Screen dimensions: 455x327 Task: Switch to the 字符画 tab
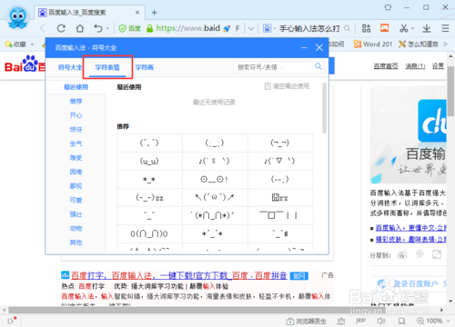pos(145,67)
